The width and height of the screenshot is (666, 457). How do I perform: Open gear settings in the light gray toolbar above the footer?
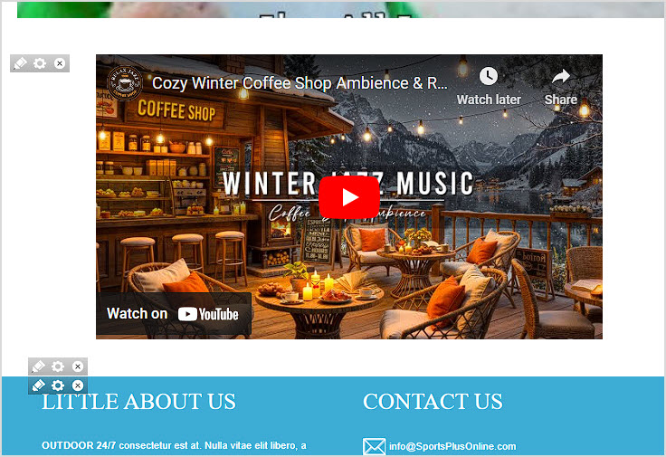[58, 367]
